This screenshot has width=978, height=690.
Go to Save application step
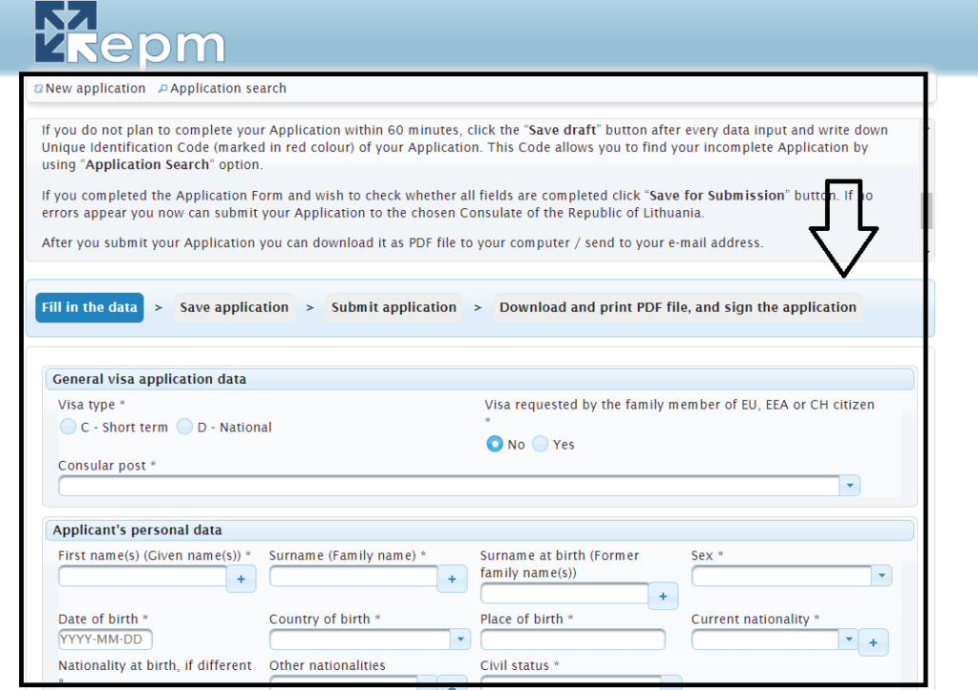pos(234,307)
